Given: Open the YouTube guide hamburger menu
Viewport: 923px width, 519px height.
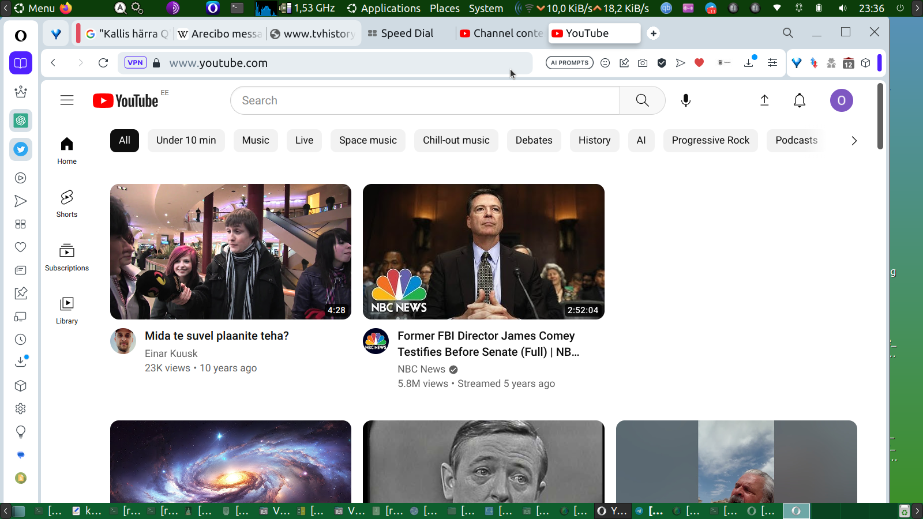Looking at the screenshot, I should [67, 100].
